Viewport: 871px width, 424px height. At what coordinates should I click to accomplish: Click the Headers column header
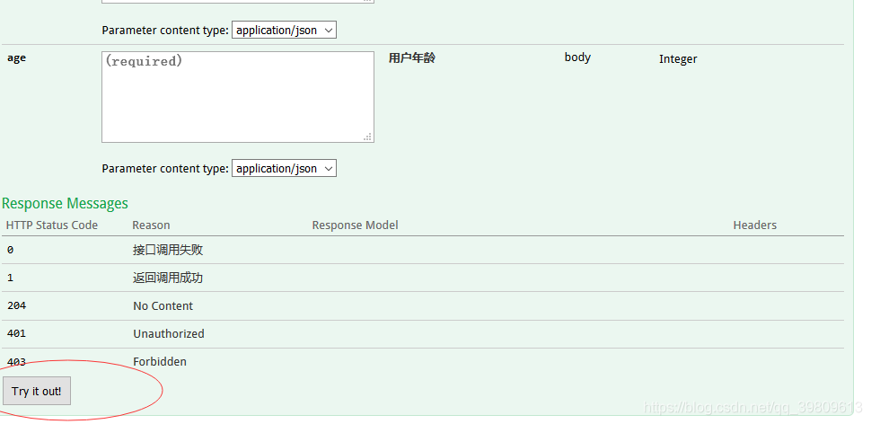coord(755,225)
